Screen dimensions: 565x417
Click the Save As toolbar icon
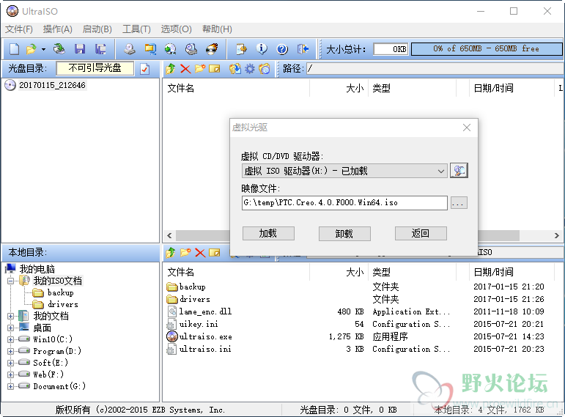click(100, 48)
